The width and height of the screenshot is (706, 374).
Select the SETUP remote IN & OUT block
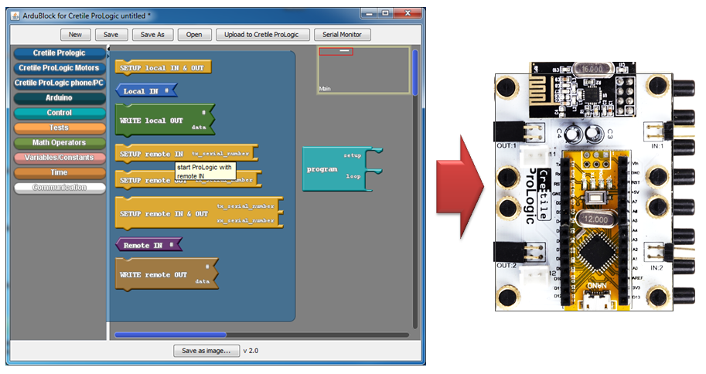click(x=199, y=213)
